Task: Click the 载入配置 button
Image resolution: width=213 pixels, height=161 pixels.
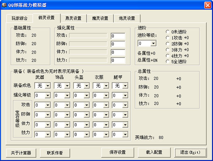Action: click(154, 153)
